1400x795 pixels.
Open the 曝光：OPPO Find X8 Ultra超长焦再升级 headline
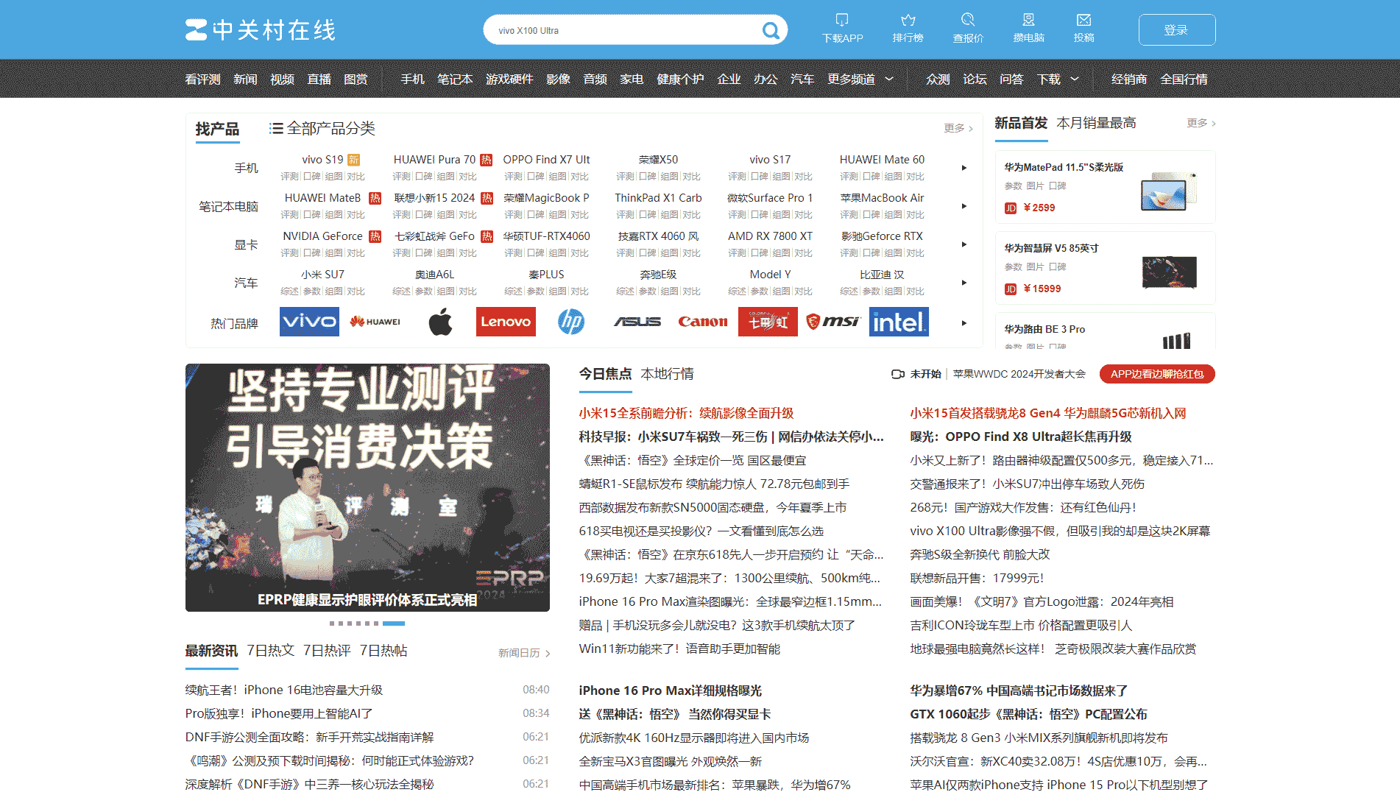tap(1021, 437)
